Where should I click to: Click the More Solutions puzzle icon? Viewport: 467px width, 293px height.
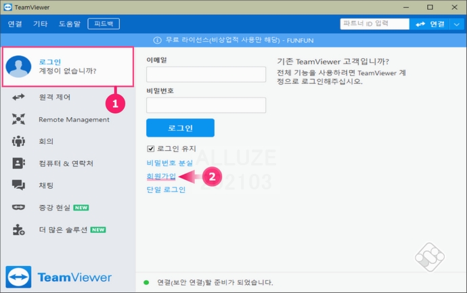pos(18,229)
